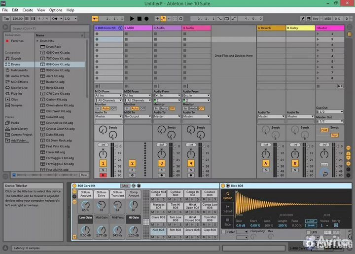Select the Snare 808 drum pad
The image size is (355, 254).
pyautogui.click(x=192, y=230)
